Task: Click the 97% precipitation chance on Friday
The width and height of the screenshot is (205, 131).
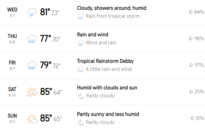Action: click(x=199, y=65)
